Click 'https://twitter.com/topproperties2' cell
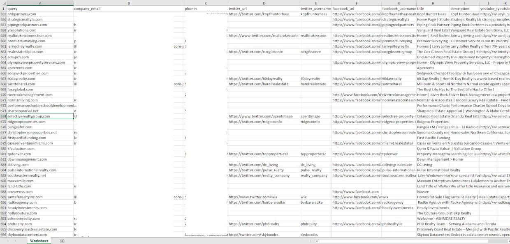 click(x=264, y=154)
